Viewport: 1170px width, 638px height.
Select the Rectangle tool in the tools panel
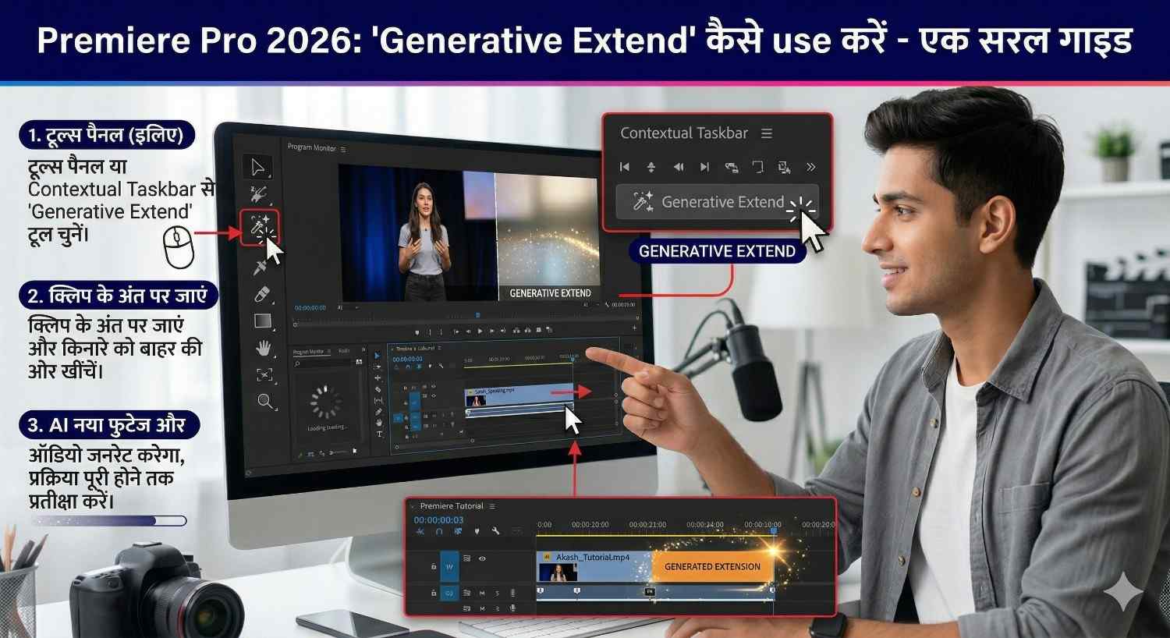pyautogui.click(x=263, y=321)
